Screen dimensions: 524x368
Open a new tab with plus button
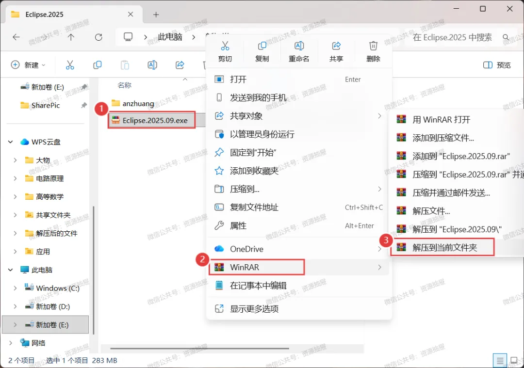(x=156, y=15)
